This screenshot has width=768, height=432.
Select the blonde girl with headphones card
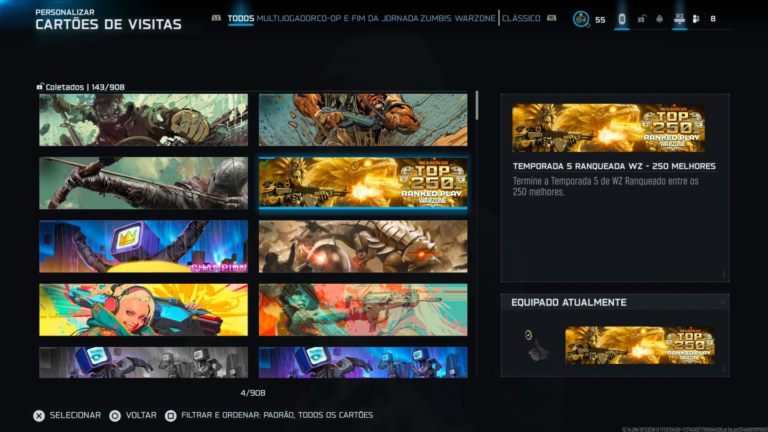pos(143,310)
